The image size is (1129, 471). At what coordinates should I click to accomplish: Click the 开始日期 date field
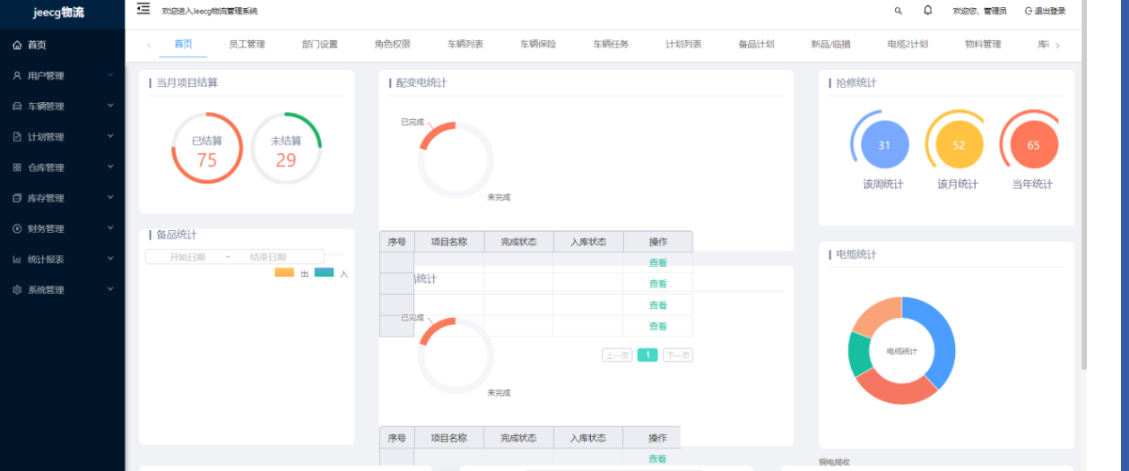pyautogui.click(x=187, y=257)
